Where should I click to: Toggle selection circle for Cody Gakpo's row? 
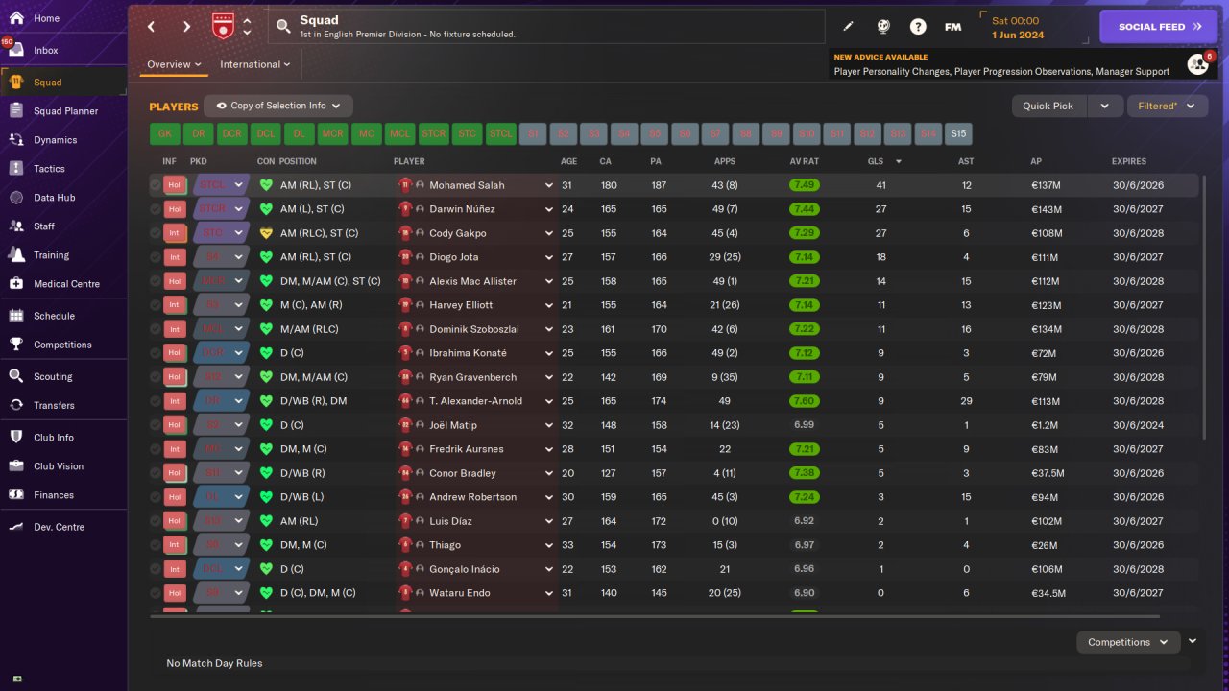coord(156,233)
